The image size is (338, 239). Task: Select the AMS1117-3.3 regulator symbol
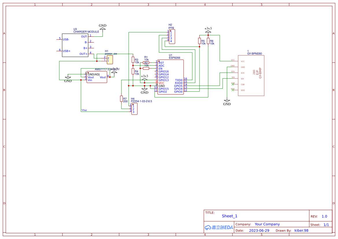pyautogui.click(x=97, y=77)
